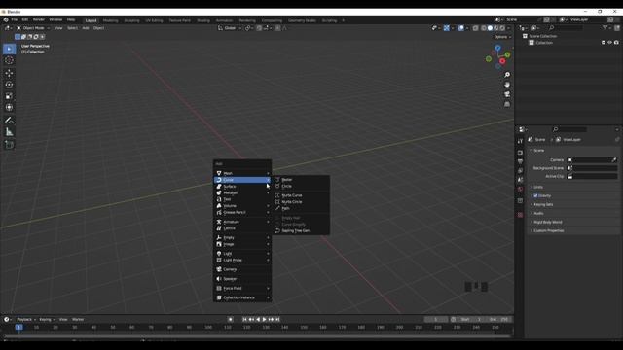Toggle snapping magnet in header

pos(259,28)
